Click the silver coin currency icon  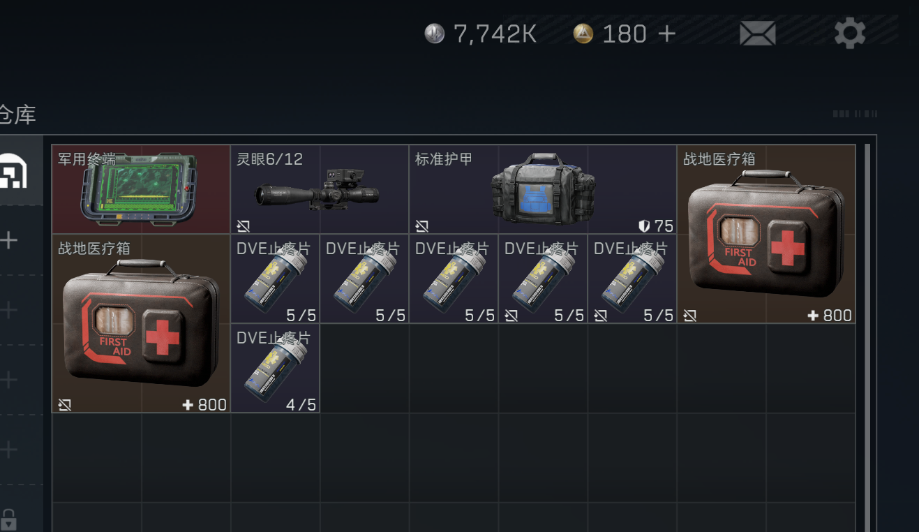[x=435, y=34]
